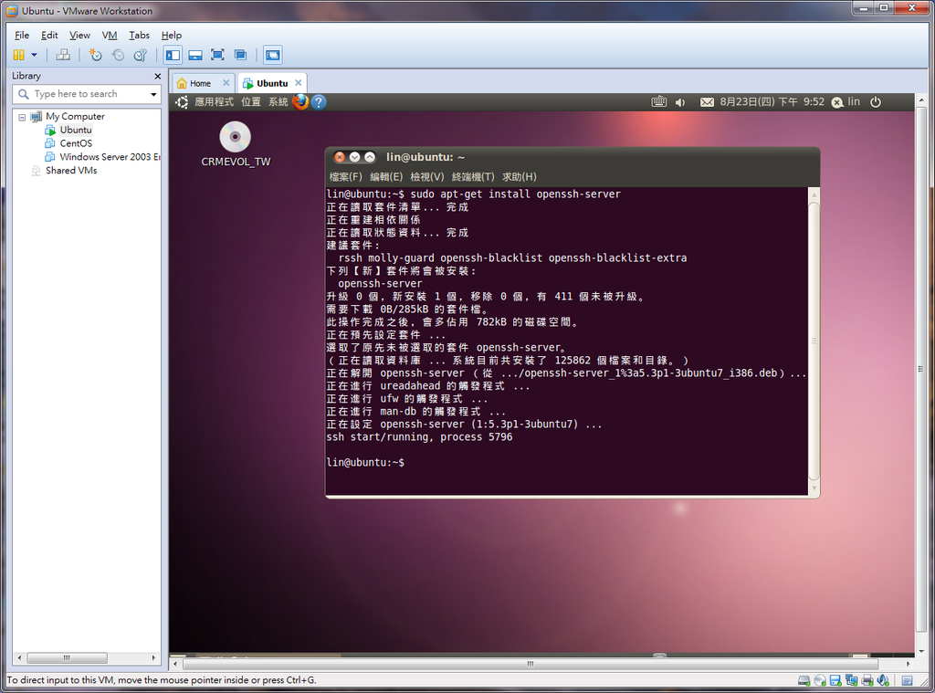Open the CRMEVOL_TW disc desktop icon

[236, 144]
